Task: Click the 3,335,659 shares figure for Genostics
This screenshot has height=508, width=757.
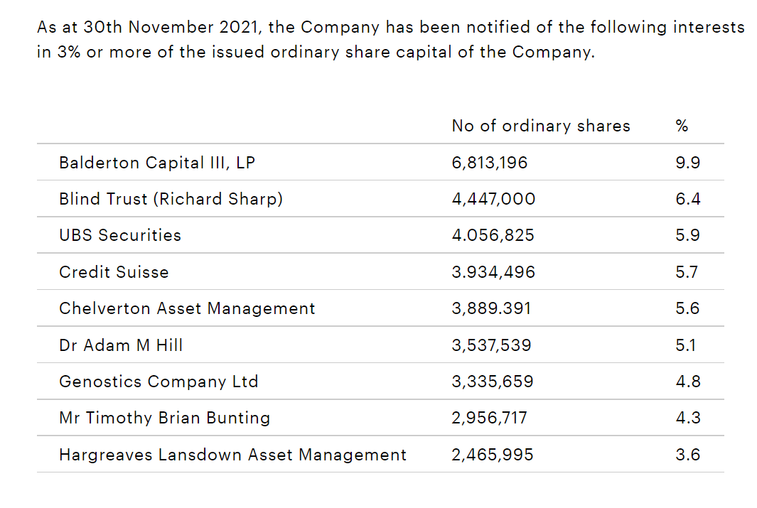Action: tap(493, 382)
